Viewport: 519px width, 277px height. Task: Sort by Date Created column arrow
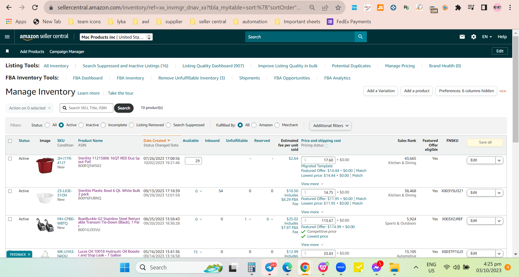[x=169, y=141]
